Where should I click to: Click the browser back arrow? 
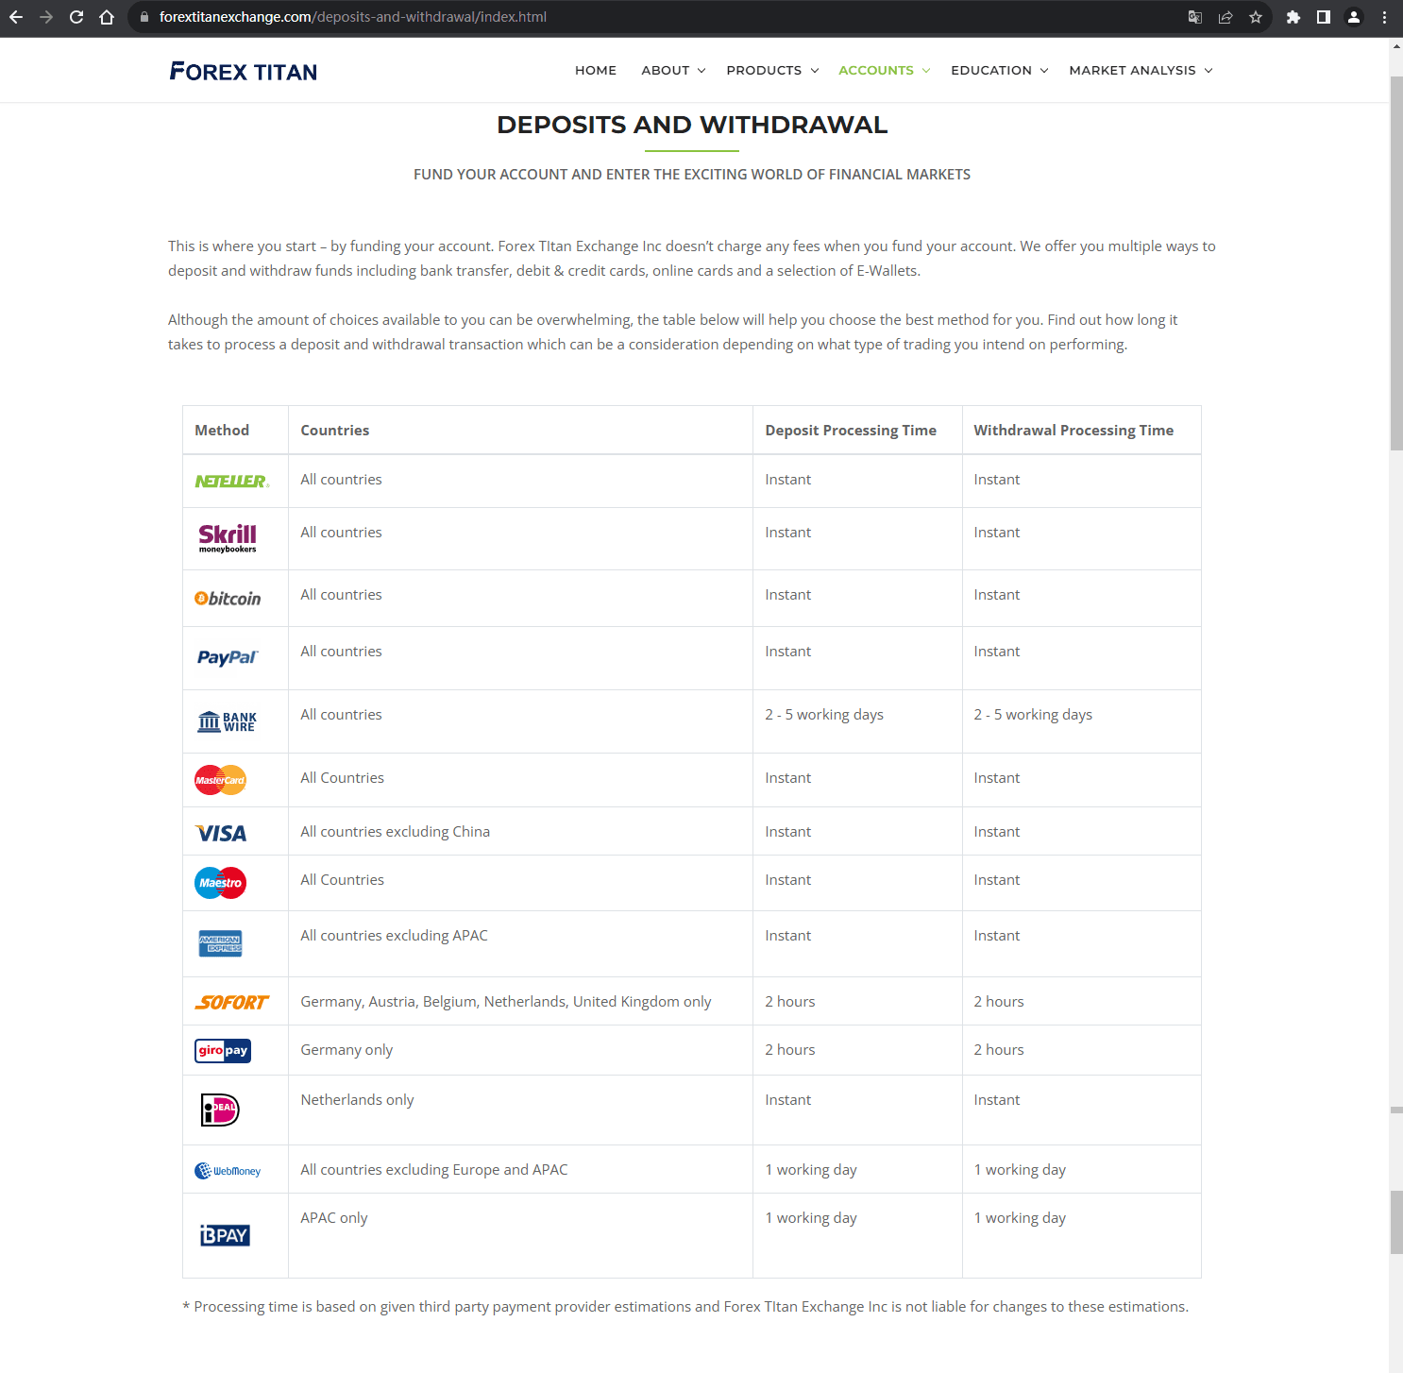16,17
